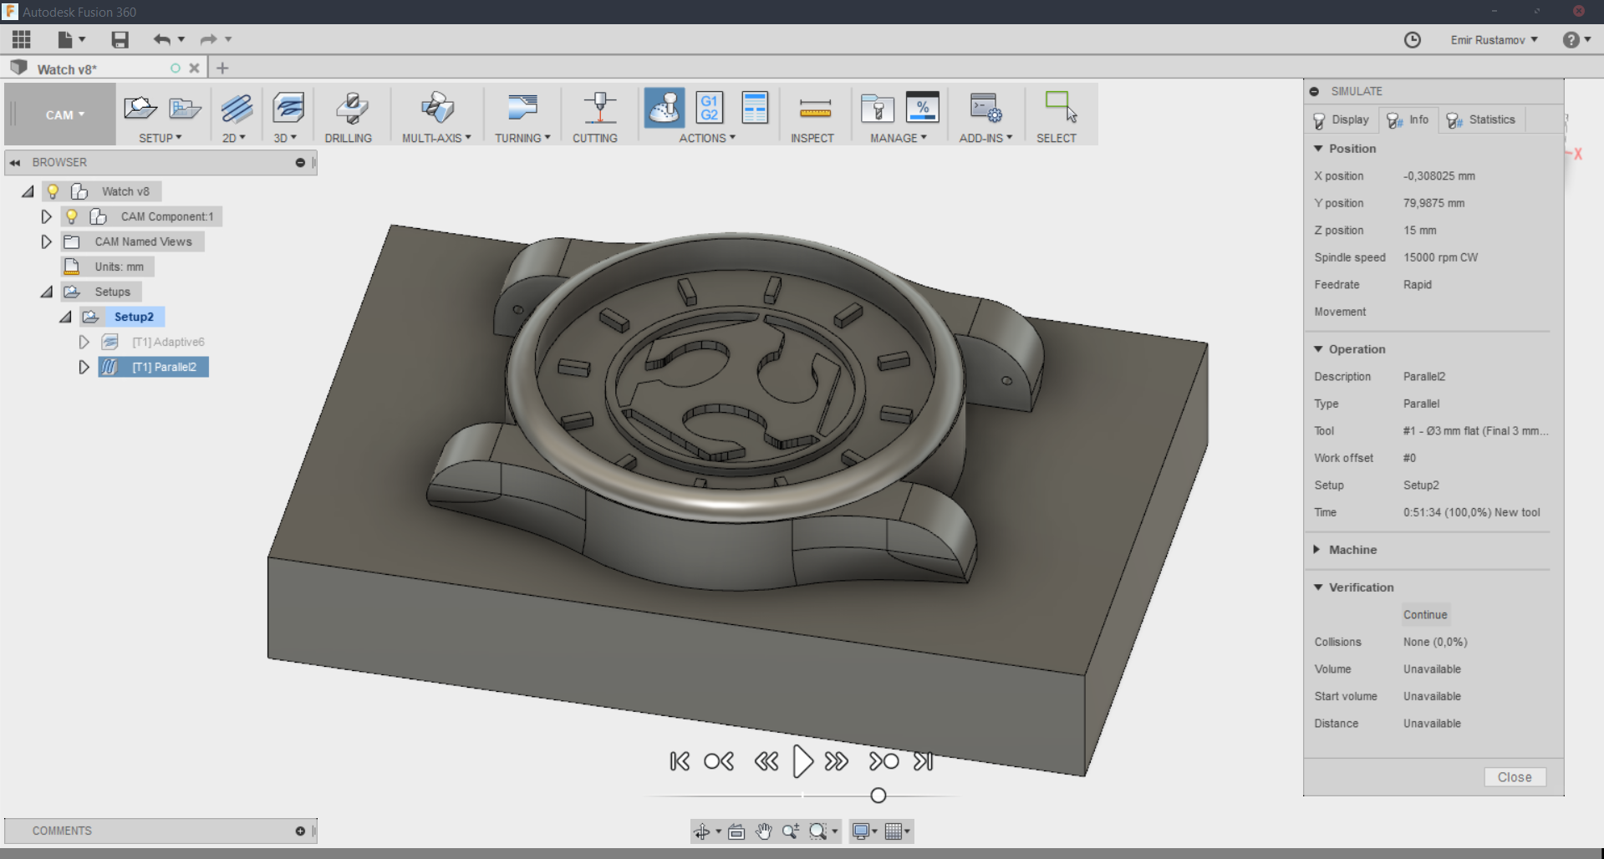The width and height of the screenshot is (1604, 859).
Task: Open the Tool Library icon in Manage
Action: pos(877,109)
